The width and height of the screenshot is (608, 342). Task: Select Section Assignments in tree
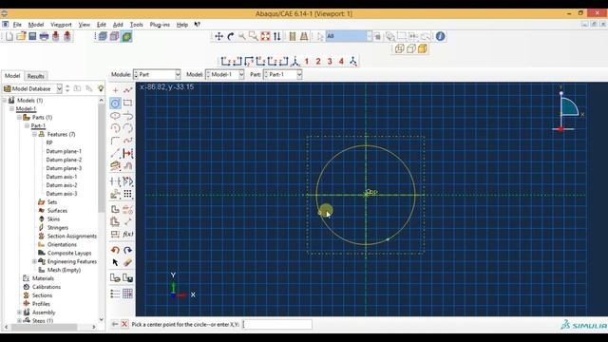pyautogui.click(x=72, y=237)
